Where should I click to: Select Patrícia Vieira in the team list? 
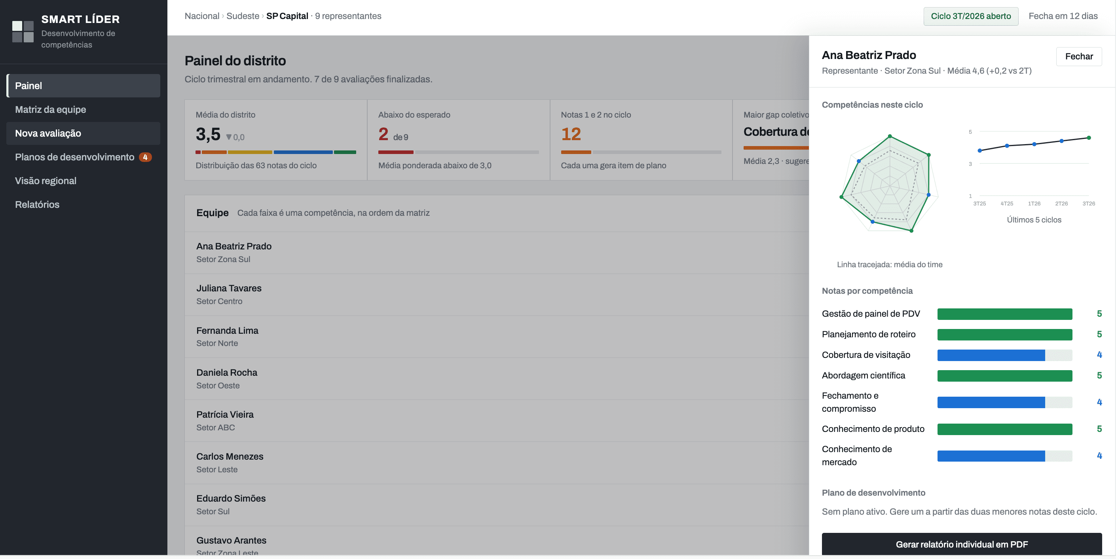497,421
